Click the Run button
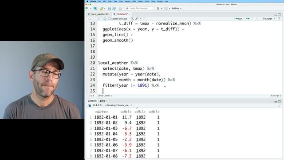 238,19
